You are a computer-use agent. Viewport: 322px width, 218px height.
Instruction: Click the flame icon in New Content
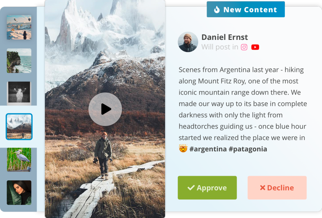217,9
